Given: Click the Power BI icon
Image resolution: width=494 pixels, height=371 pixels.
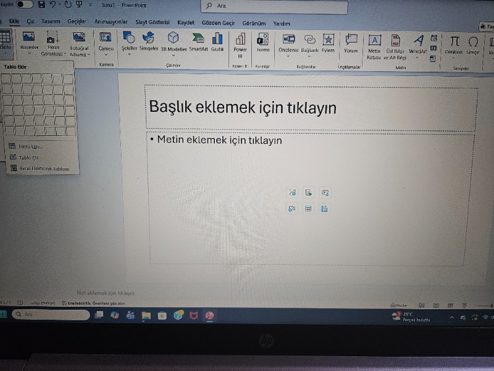Looking at the screenshot, I should (x=240, y=40).
